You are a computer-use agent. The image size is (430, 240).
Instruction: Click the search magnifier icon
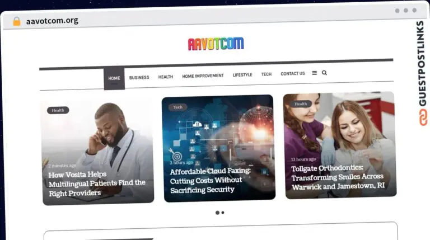pyautogui.click(x=324, y=73)
